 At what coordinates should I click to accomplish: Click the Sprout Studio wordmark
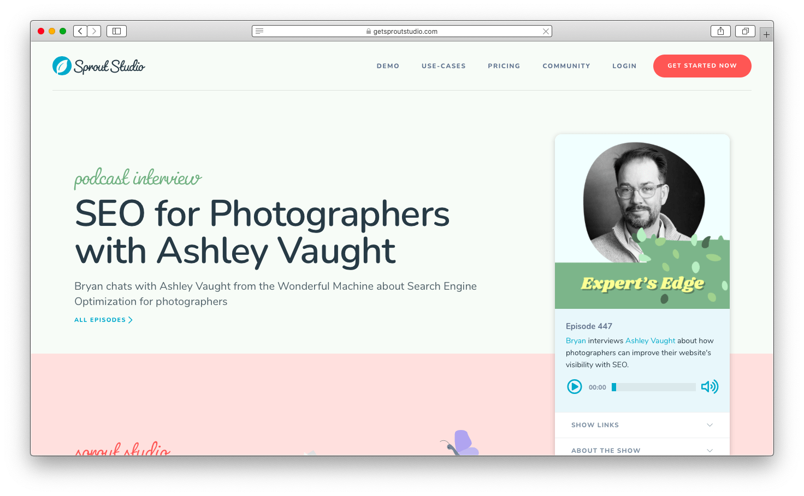[x=109, y=67]
